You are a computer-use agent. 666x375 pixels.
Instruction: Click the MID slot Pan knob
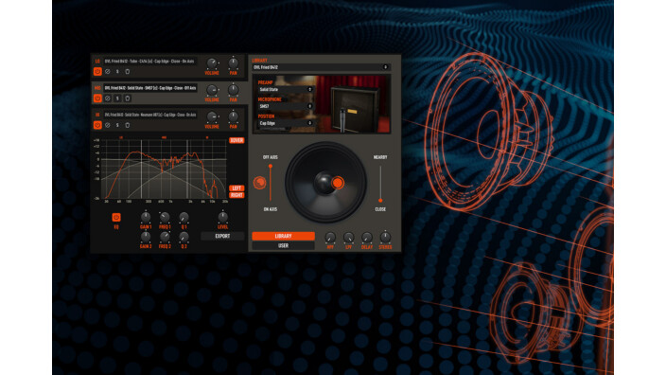click(x=233, y=90)
